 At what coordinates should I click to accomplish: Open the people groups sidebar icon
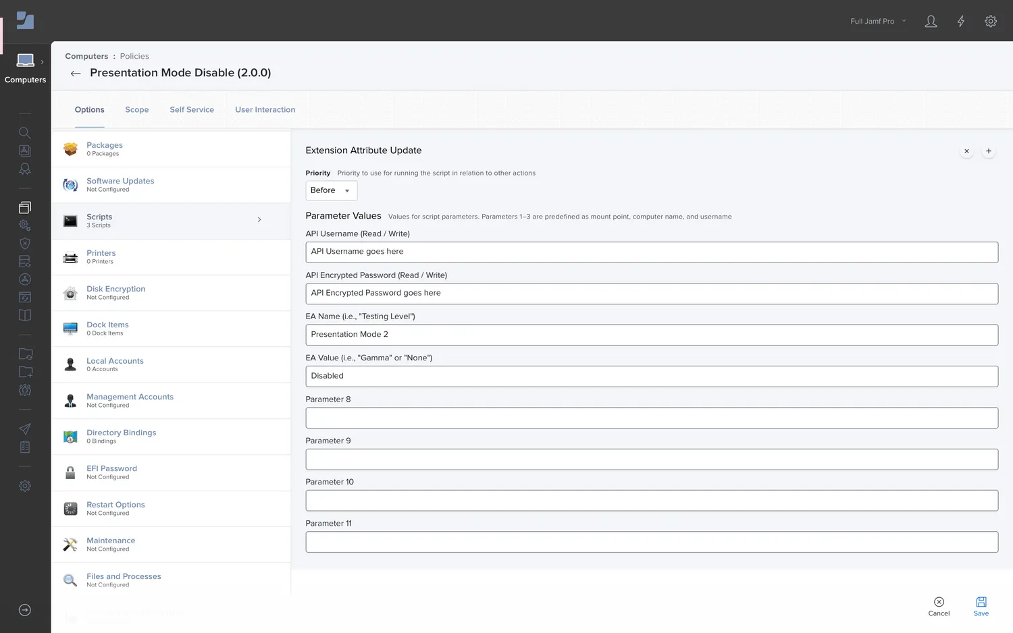point(25,390)
